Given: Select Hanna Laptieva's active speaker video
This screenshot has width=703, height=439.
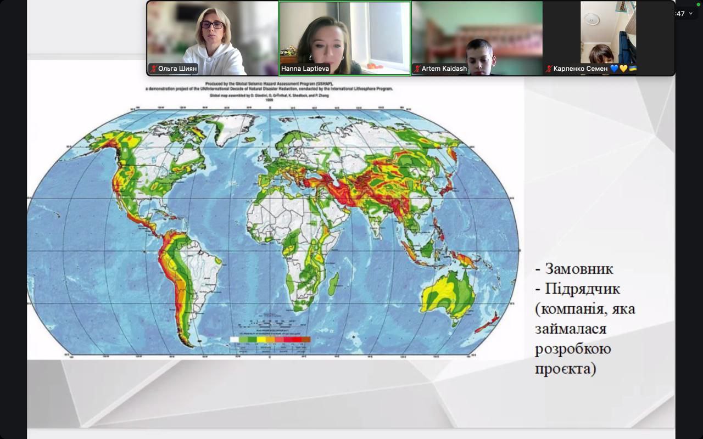Looking at the screenshot, I should [x=344, y=33].
